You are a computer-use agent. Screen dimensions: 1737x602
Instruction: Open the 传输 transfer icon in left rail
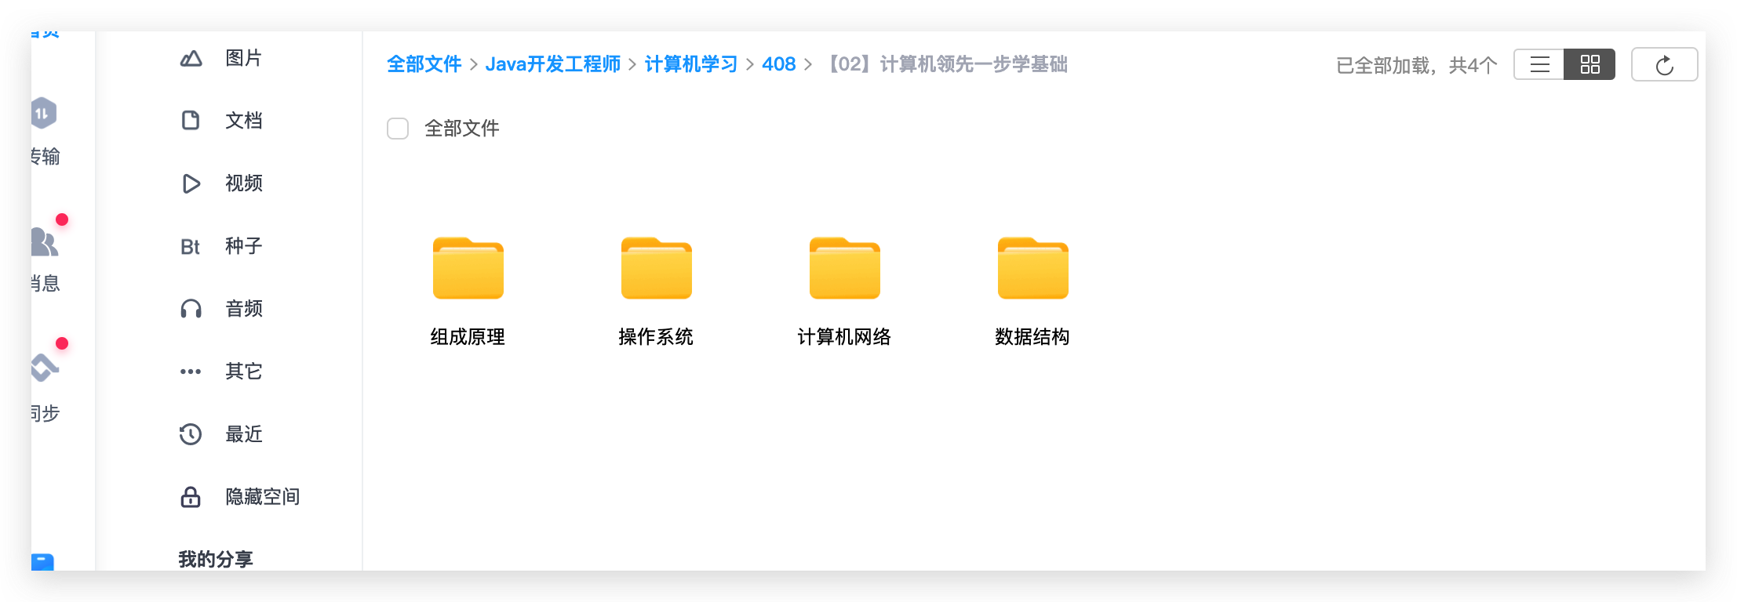coord(43,113)
